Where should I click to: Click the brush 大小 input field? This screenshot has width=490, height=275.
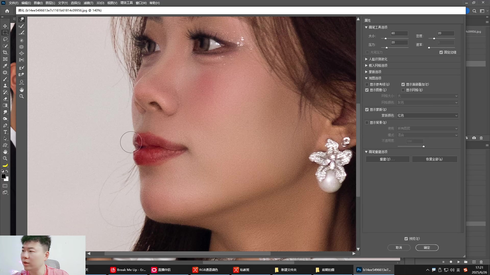pos(399,33)
